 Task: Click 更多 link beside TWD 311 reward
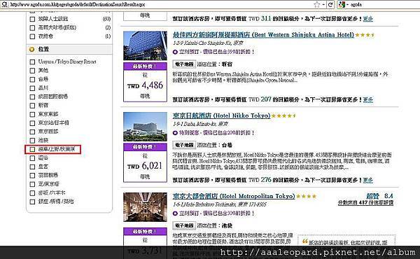(367, 19)
